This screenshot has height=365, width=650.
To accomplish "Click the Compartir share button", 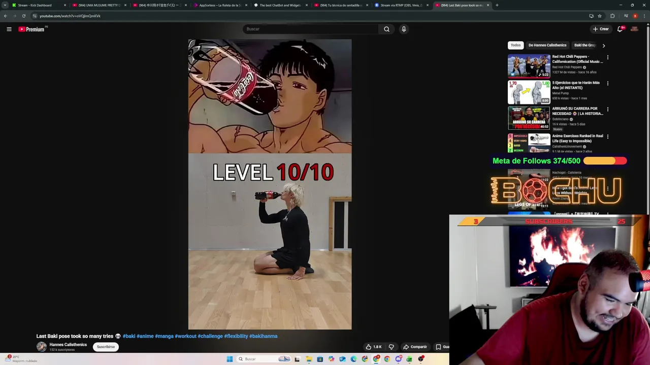I will tap(415, 347).
